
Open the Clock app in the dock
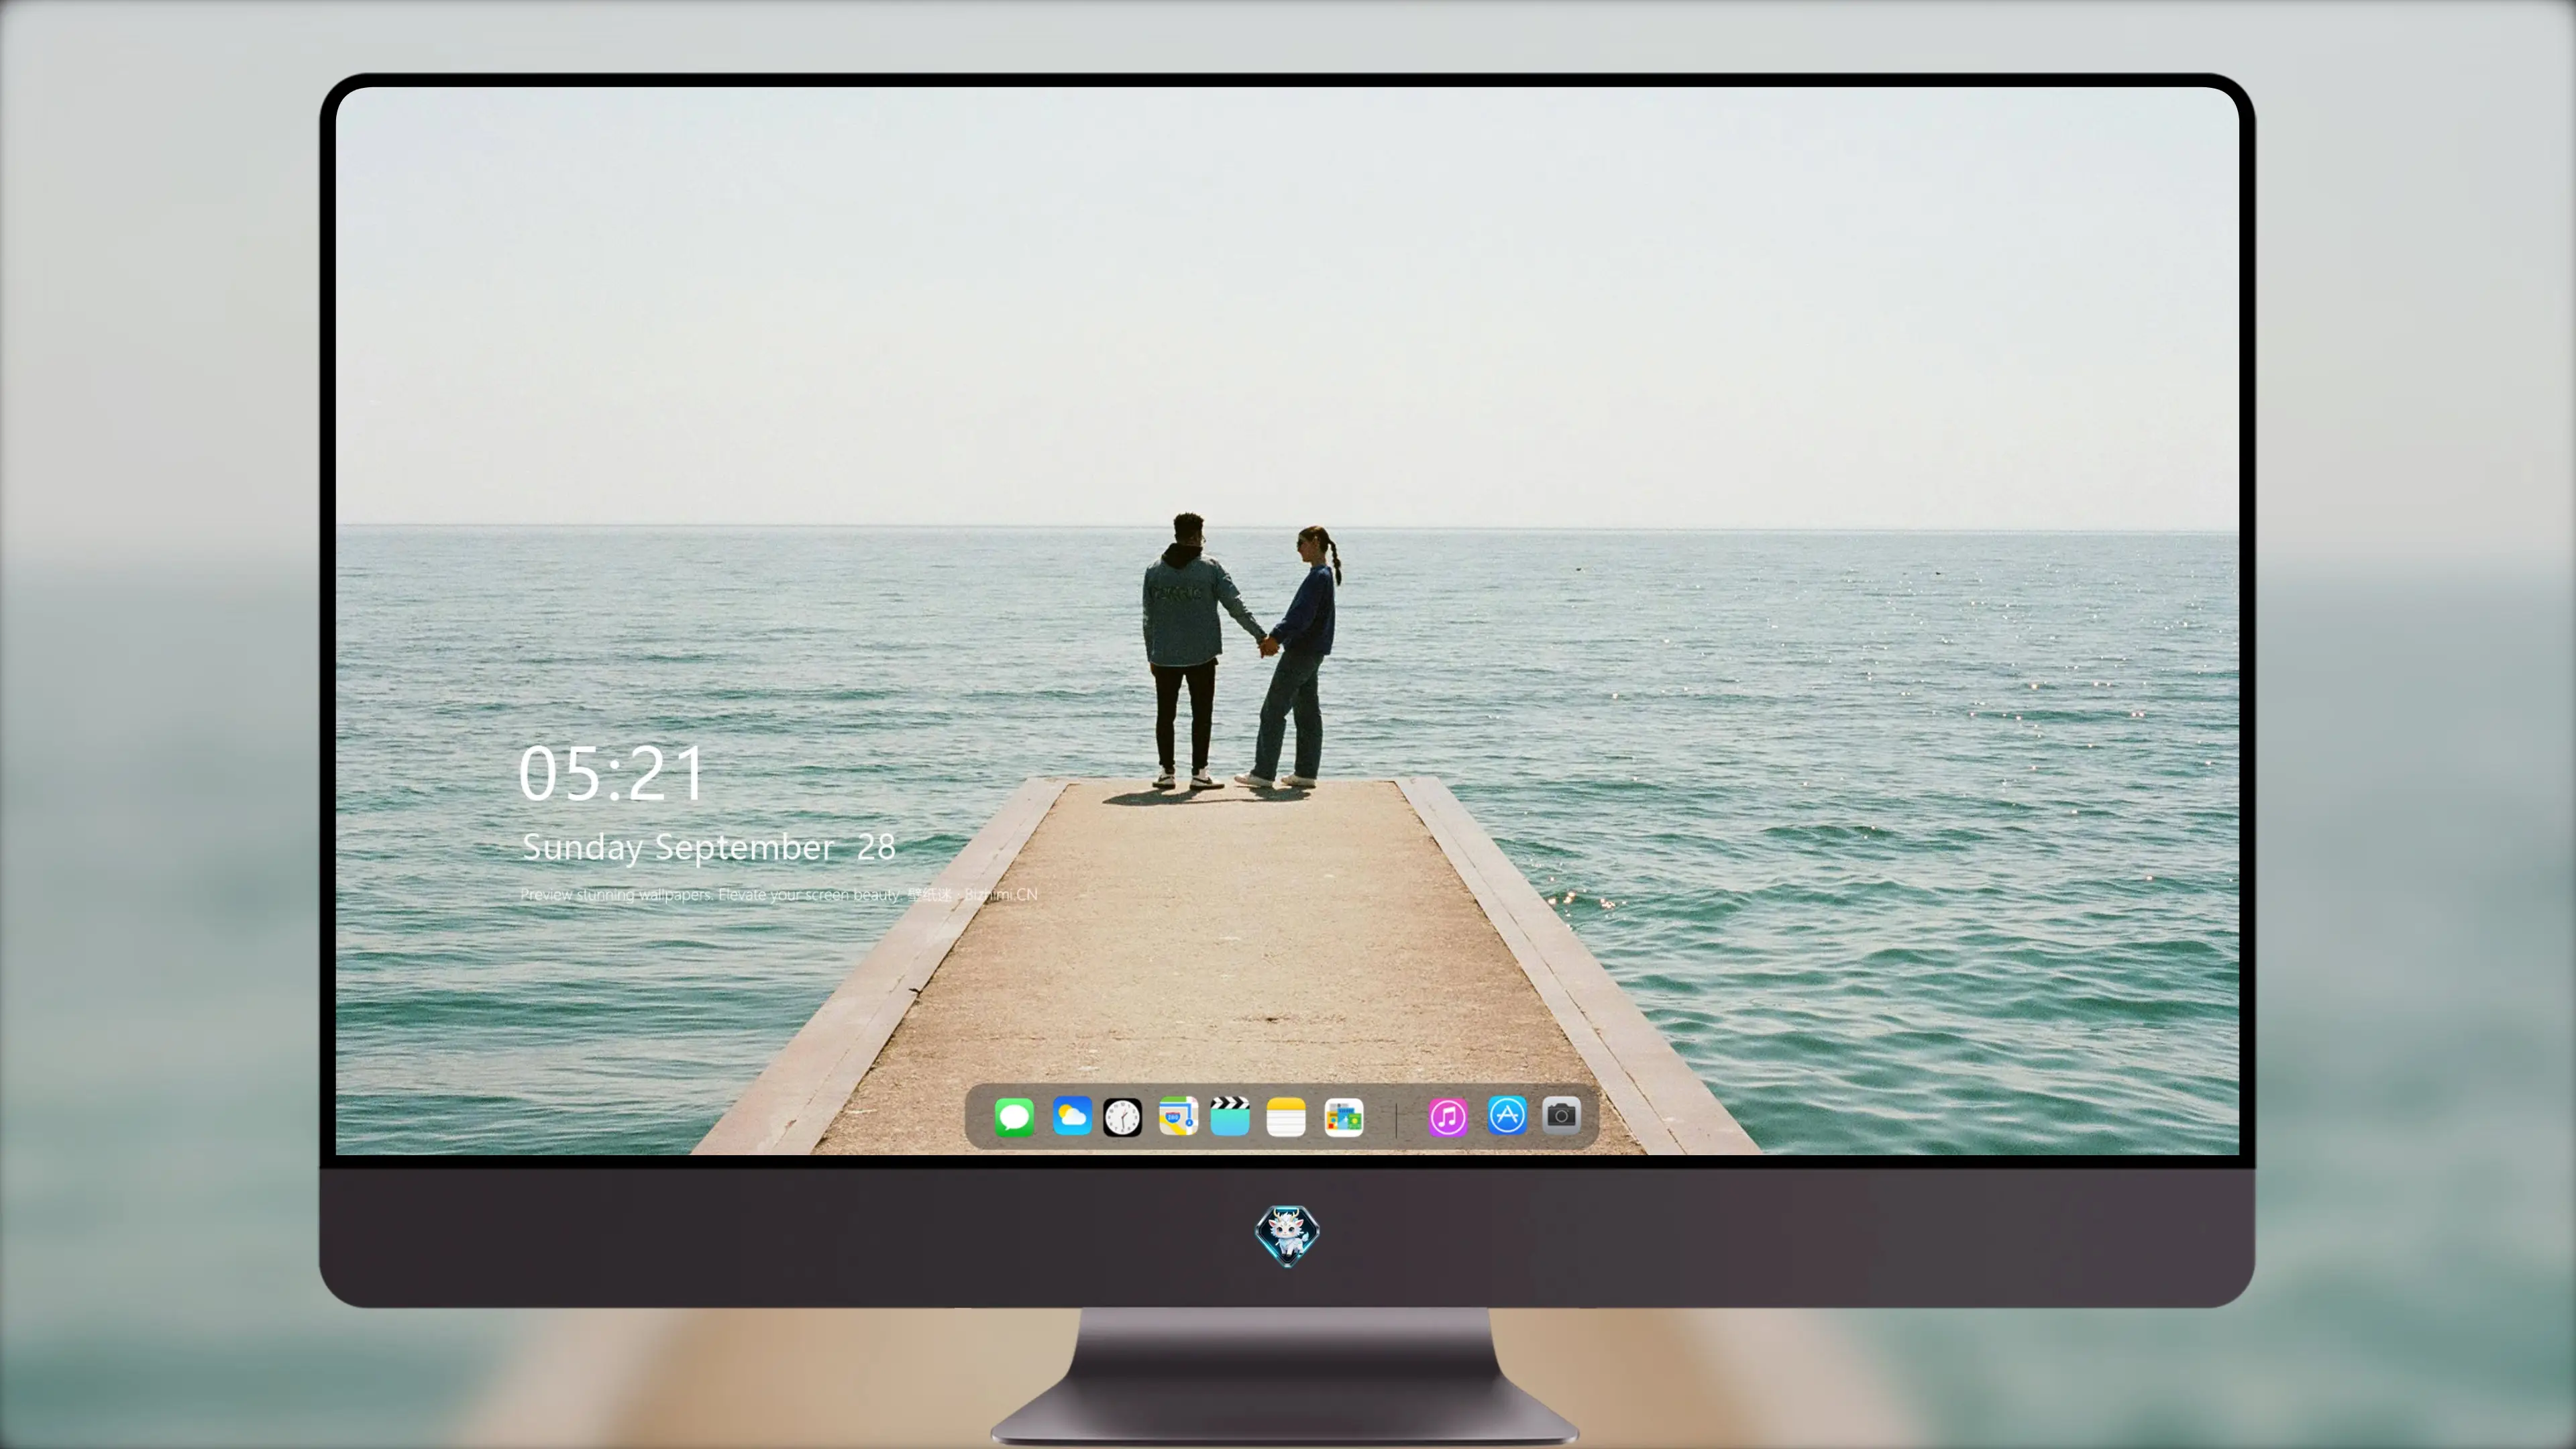1122,1117
